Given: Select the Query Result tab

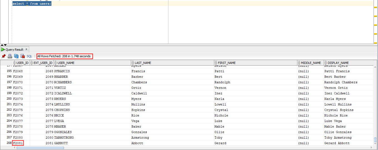Looking at the screenshot, I should point(15,50).
